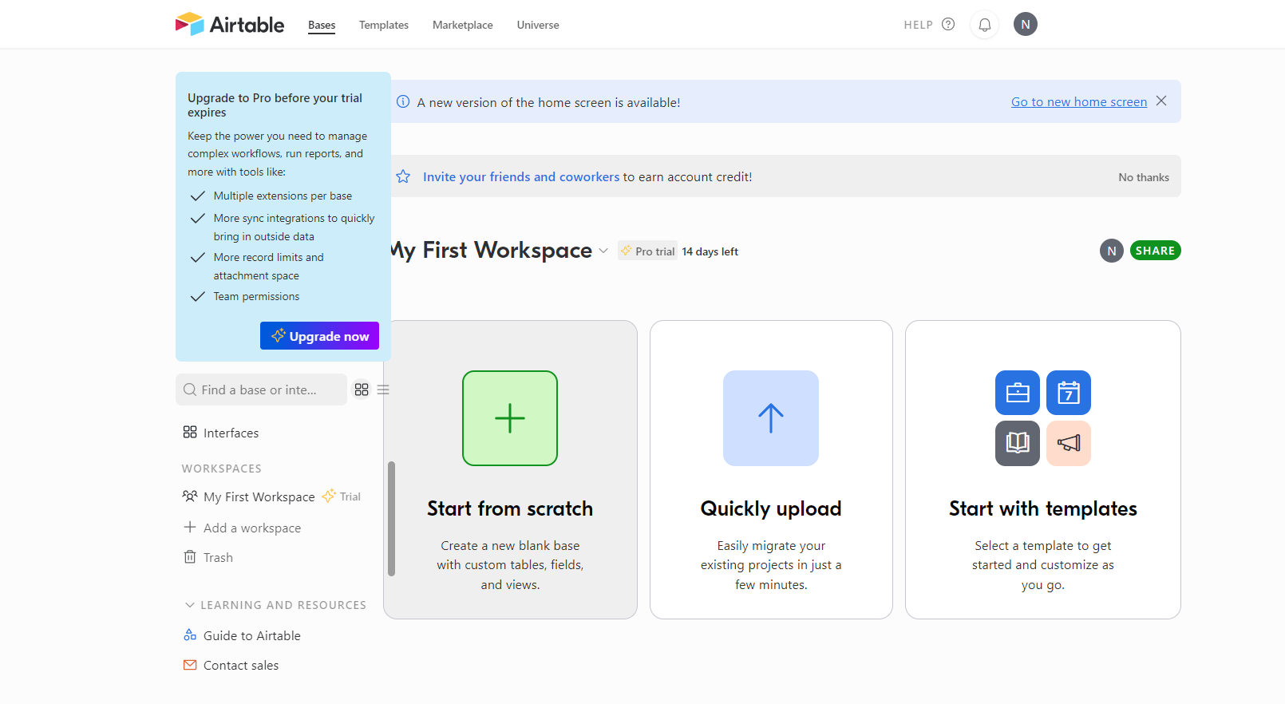Switch to grid view layout

[x=362, y=390]
